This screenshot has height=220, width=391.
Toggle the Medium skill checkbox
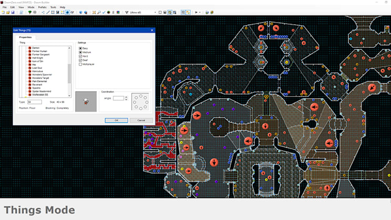[x=80, y=53]
